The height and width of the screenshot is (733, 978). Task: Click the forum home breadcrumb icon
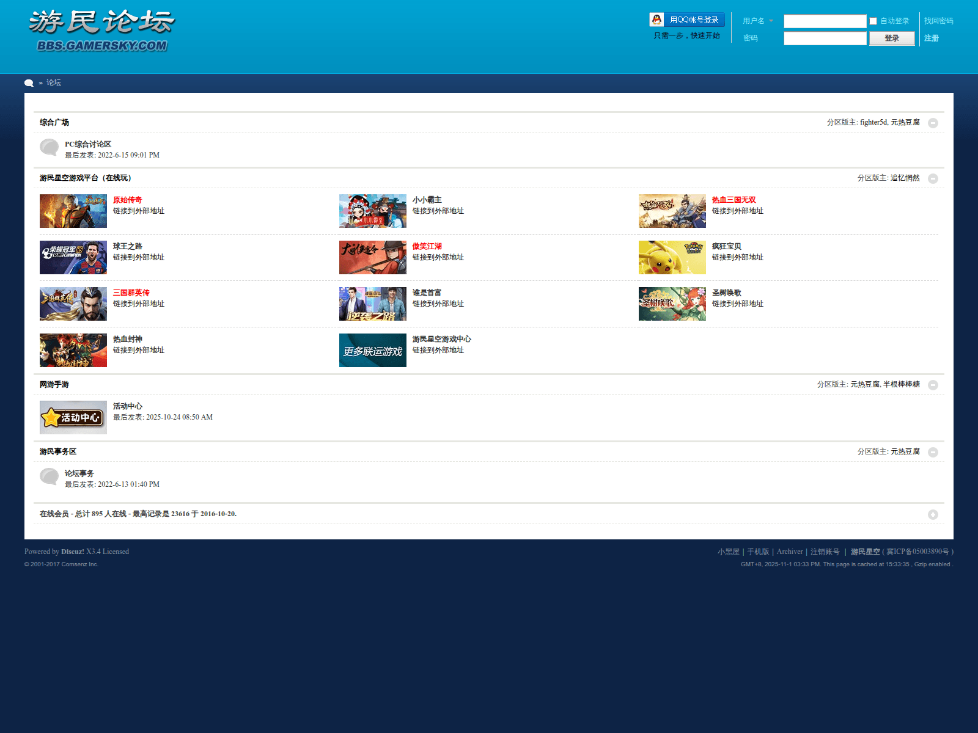pos(29,83)
